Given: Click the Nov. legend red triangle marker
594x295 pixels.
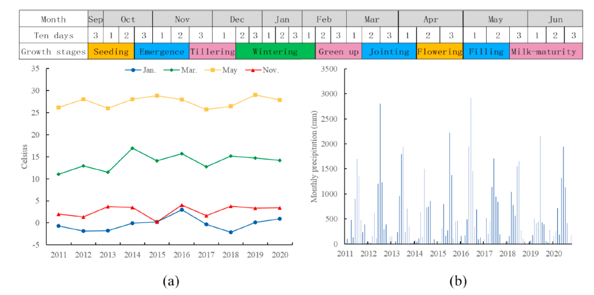Looking at the screenshot, I should (254, 70).
